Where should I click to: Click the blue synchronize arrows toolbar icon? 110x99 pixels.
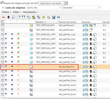point(59,17)
